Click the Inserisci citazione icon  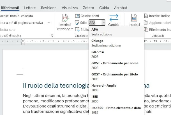click(65, 18)
